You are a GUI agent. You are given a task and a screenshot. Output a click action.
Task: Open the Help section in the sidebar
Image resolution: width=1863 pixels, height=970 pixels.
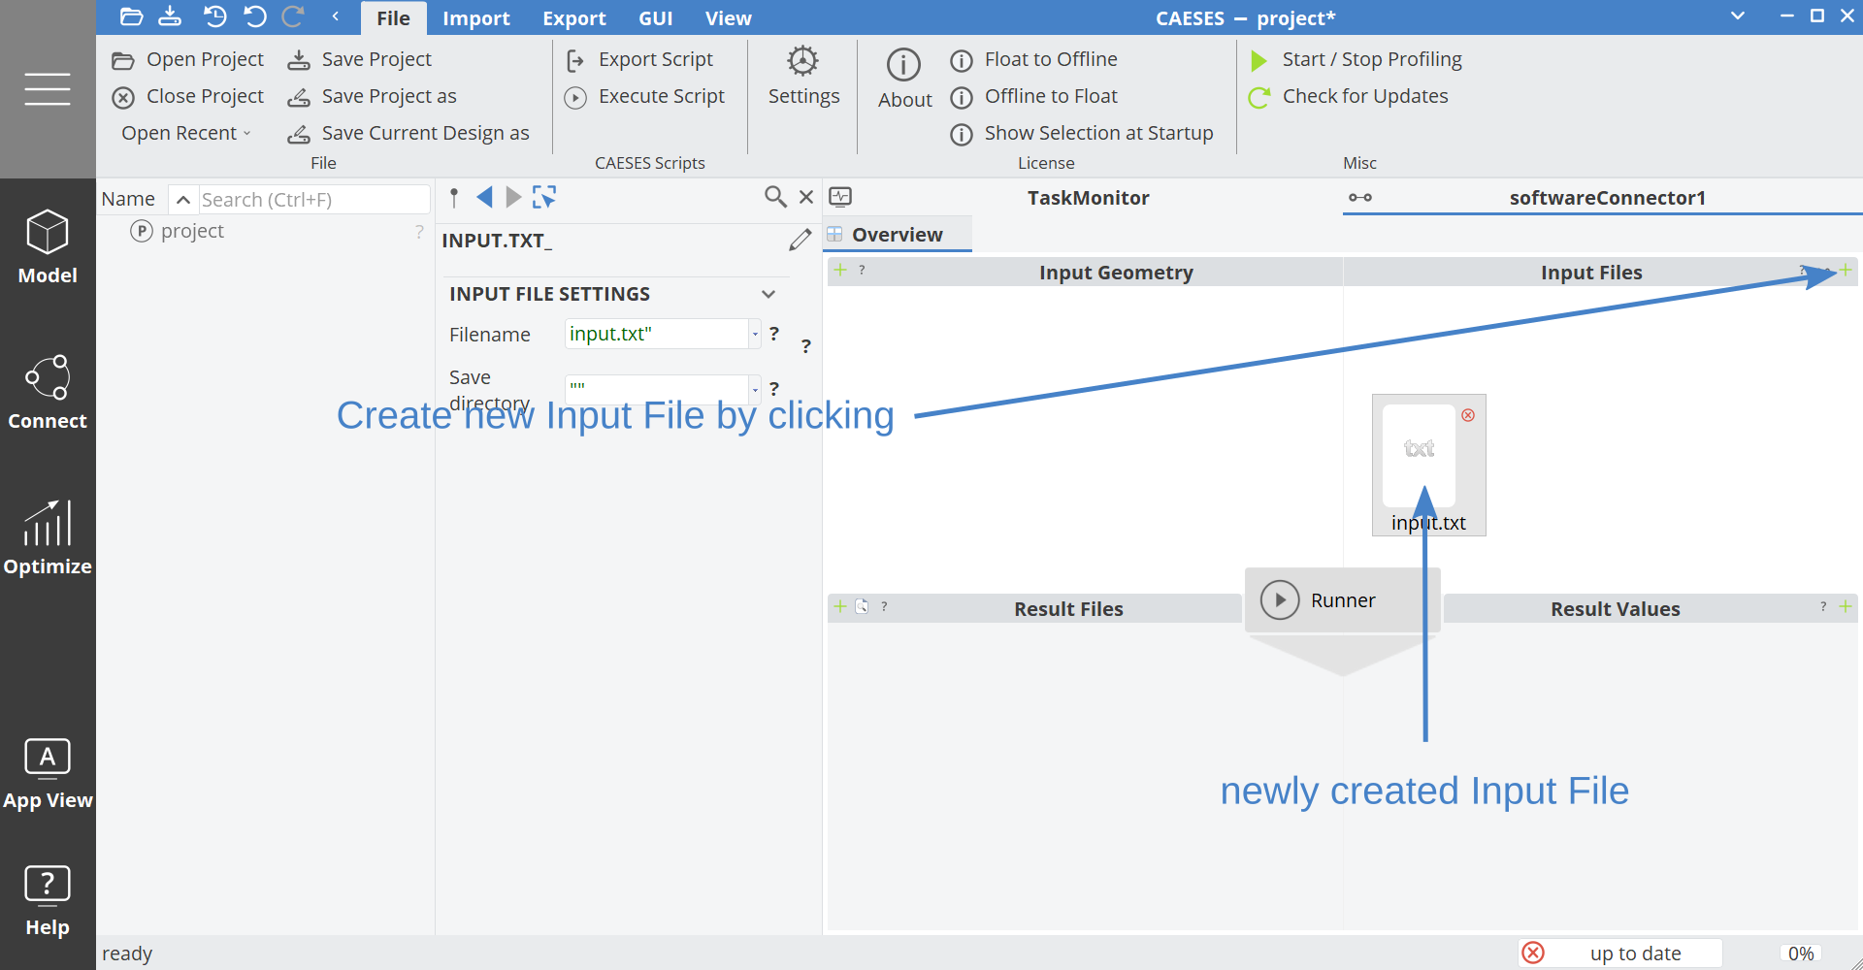pos(48,901)
